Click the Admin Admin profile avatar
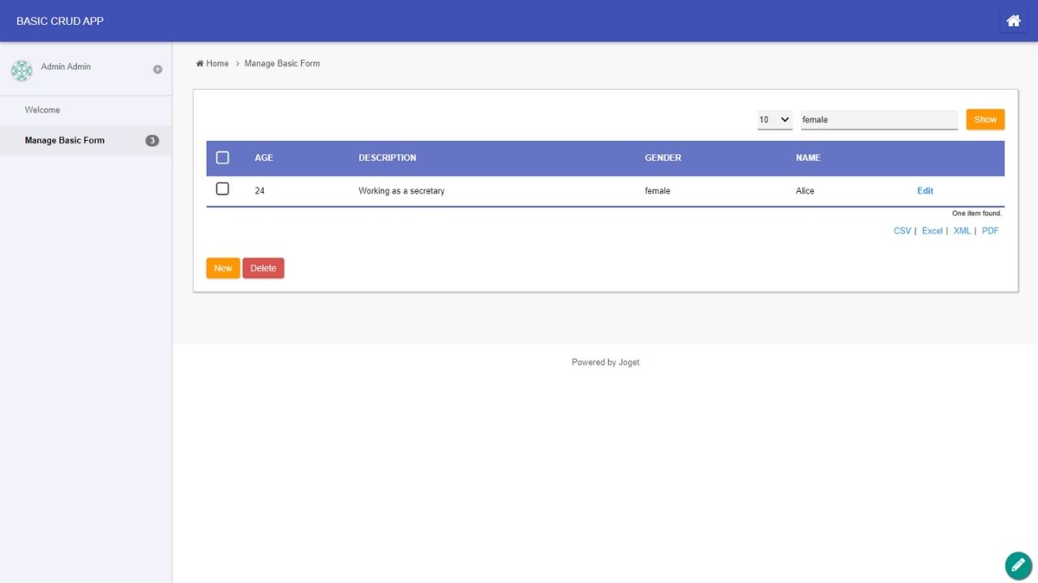Image resolution: width=1038 pixels, height=583 pixels. coord(22,70)
